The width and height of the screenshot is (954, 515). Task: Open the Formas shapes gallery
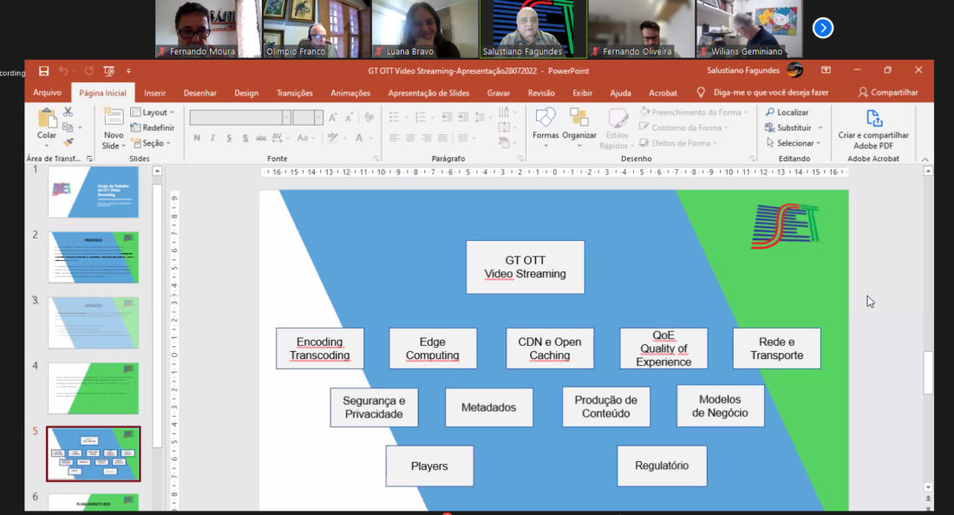coord(546,127)
